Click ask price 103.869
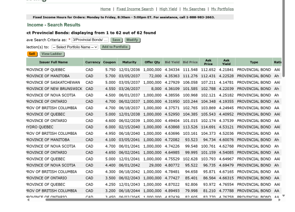This screenshot has height=212, width=295. coord(208,108)
